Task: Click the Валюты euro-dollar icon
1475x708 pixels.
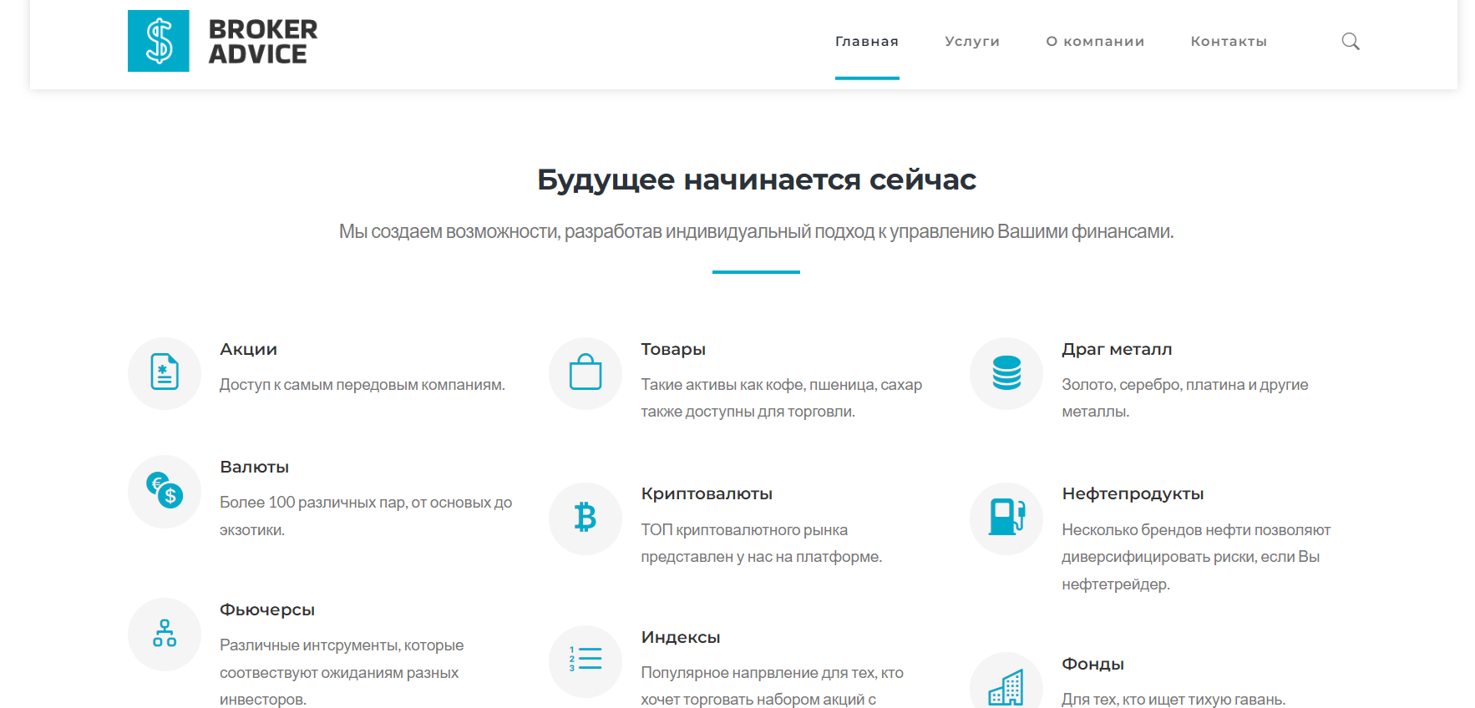Action: [165, 490]
